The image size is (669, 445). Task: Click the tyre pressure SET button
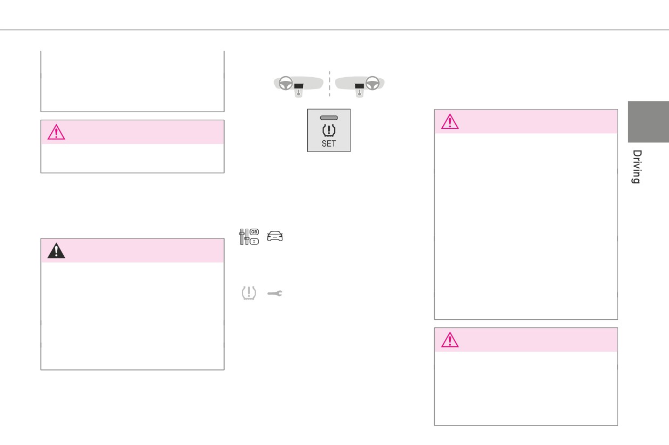(329, 130)
